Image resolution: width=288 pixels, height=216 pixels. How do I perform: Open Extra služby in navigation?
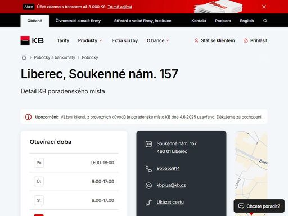click(x=125, y=40)
